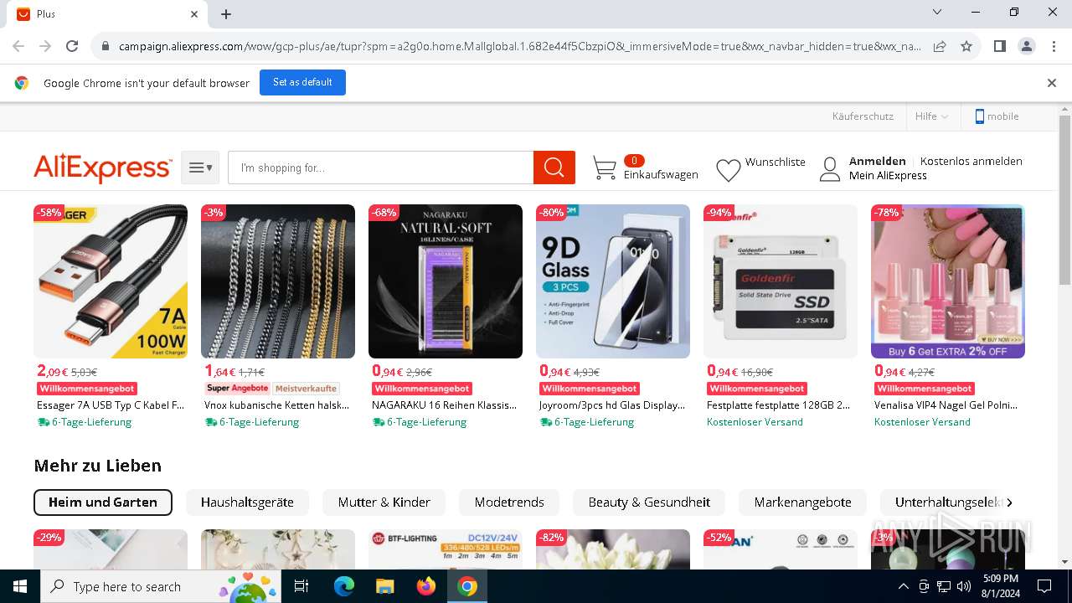Select the Mutter & Kinder tab
Image resolution: width=1072 pixels, height=603 pixels.
click(x=384, y=502)
